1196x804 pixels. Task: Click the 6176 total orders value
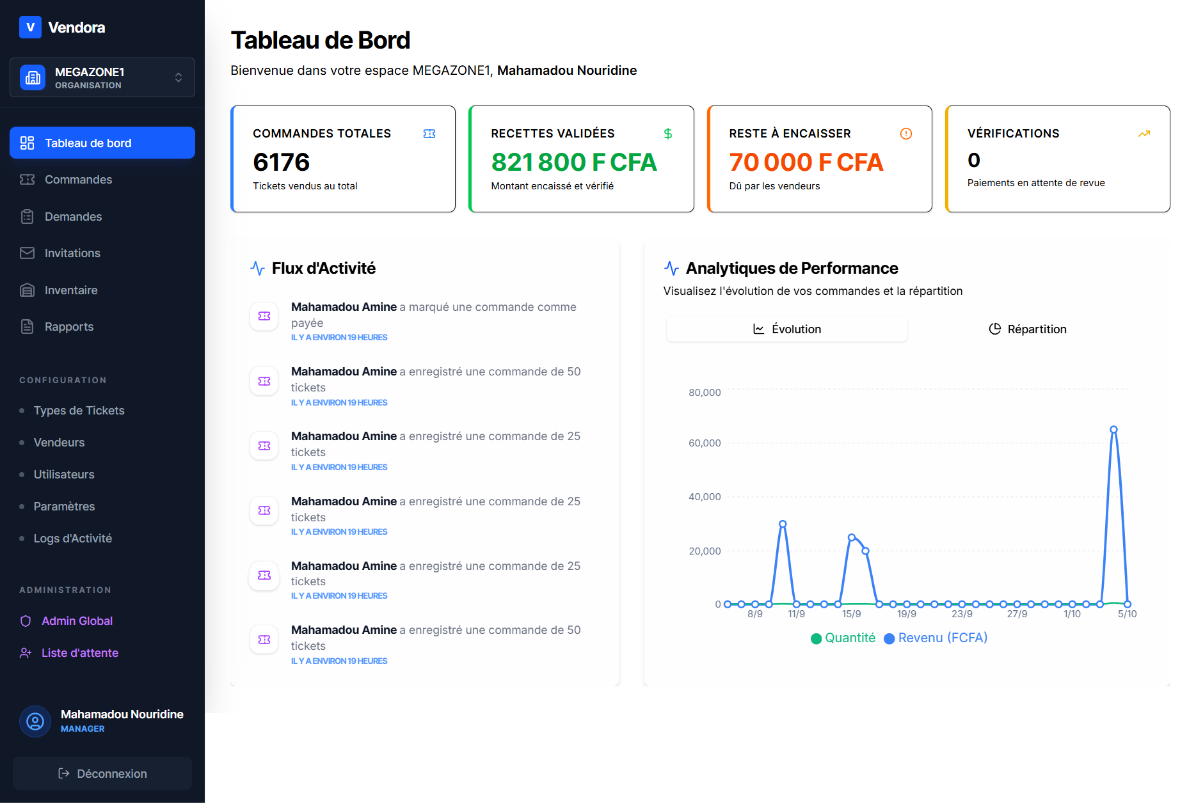coord(282,162)
